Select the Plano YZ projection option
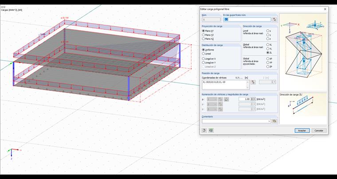 (204, 35)
